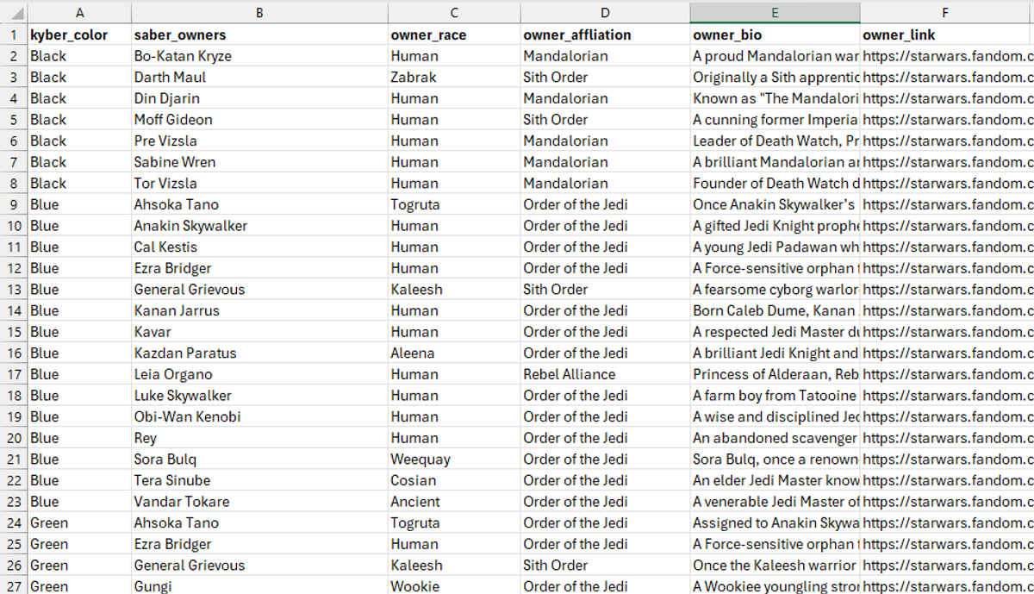Click the owner_bio header cell
The height and width of the screenshot is (594, 1034).
[775, 35]
